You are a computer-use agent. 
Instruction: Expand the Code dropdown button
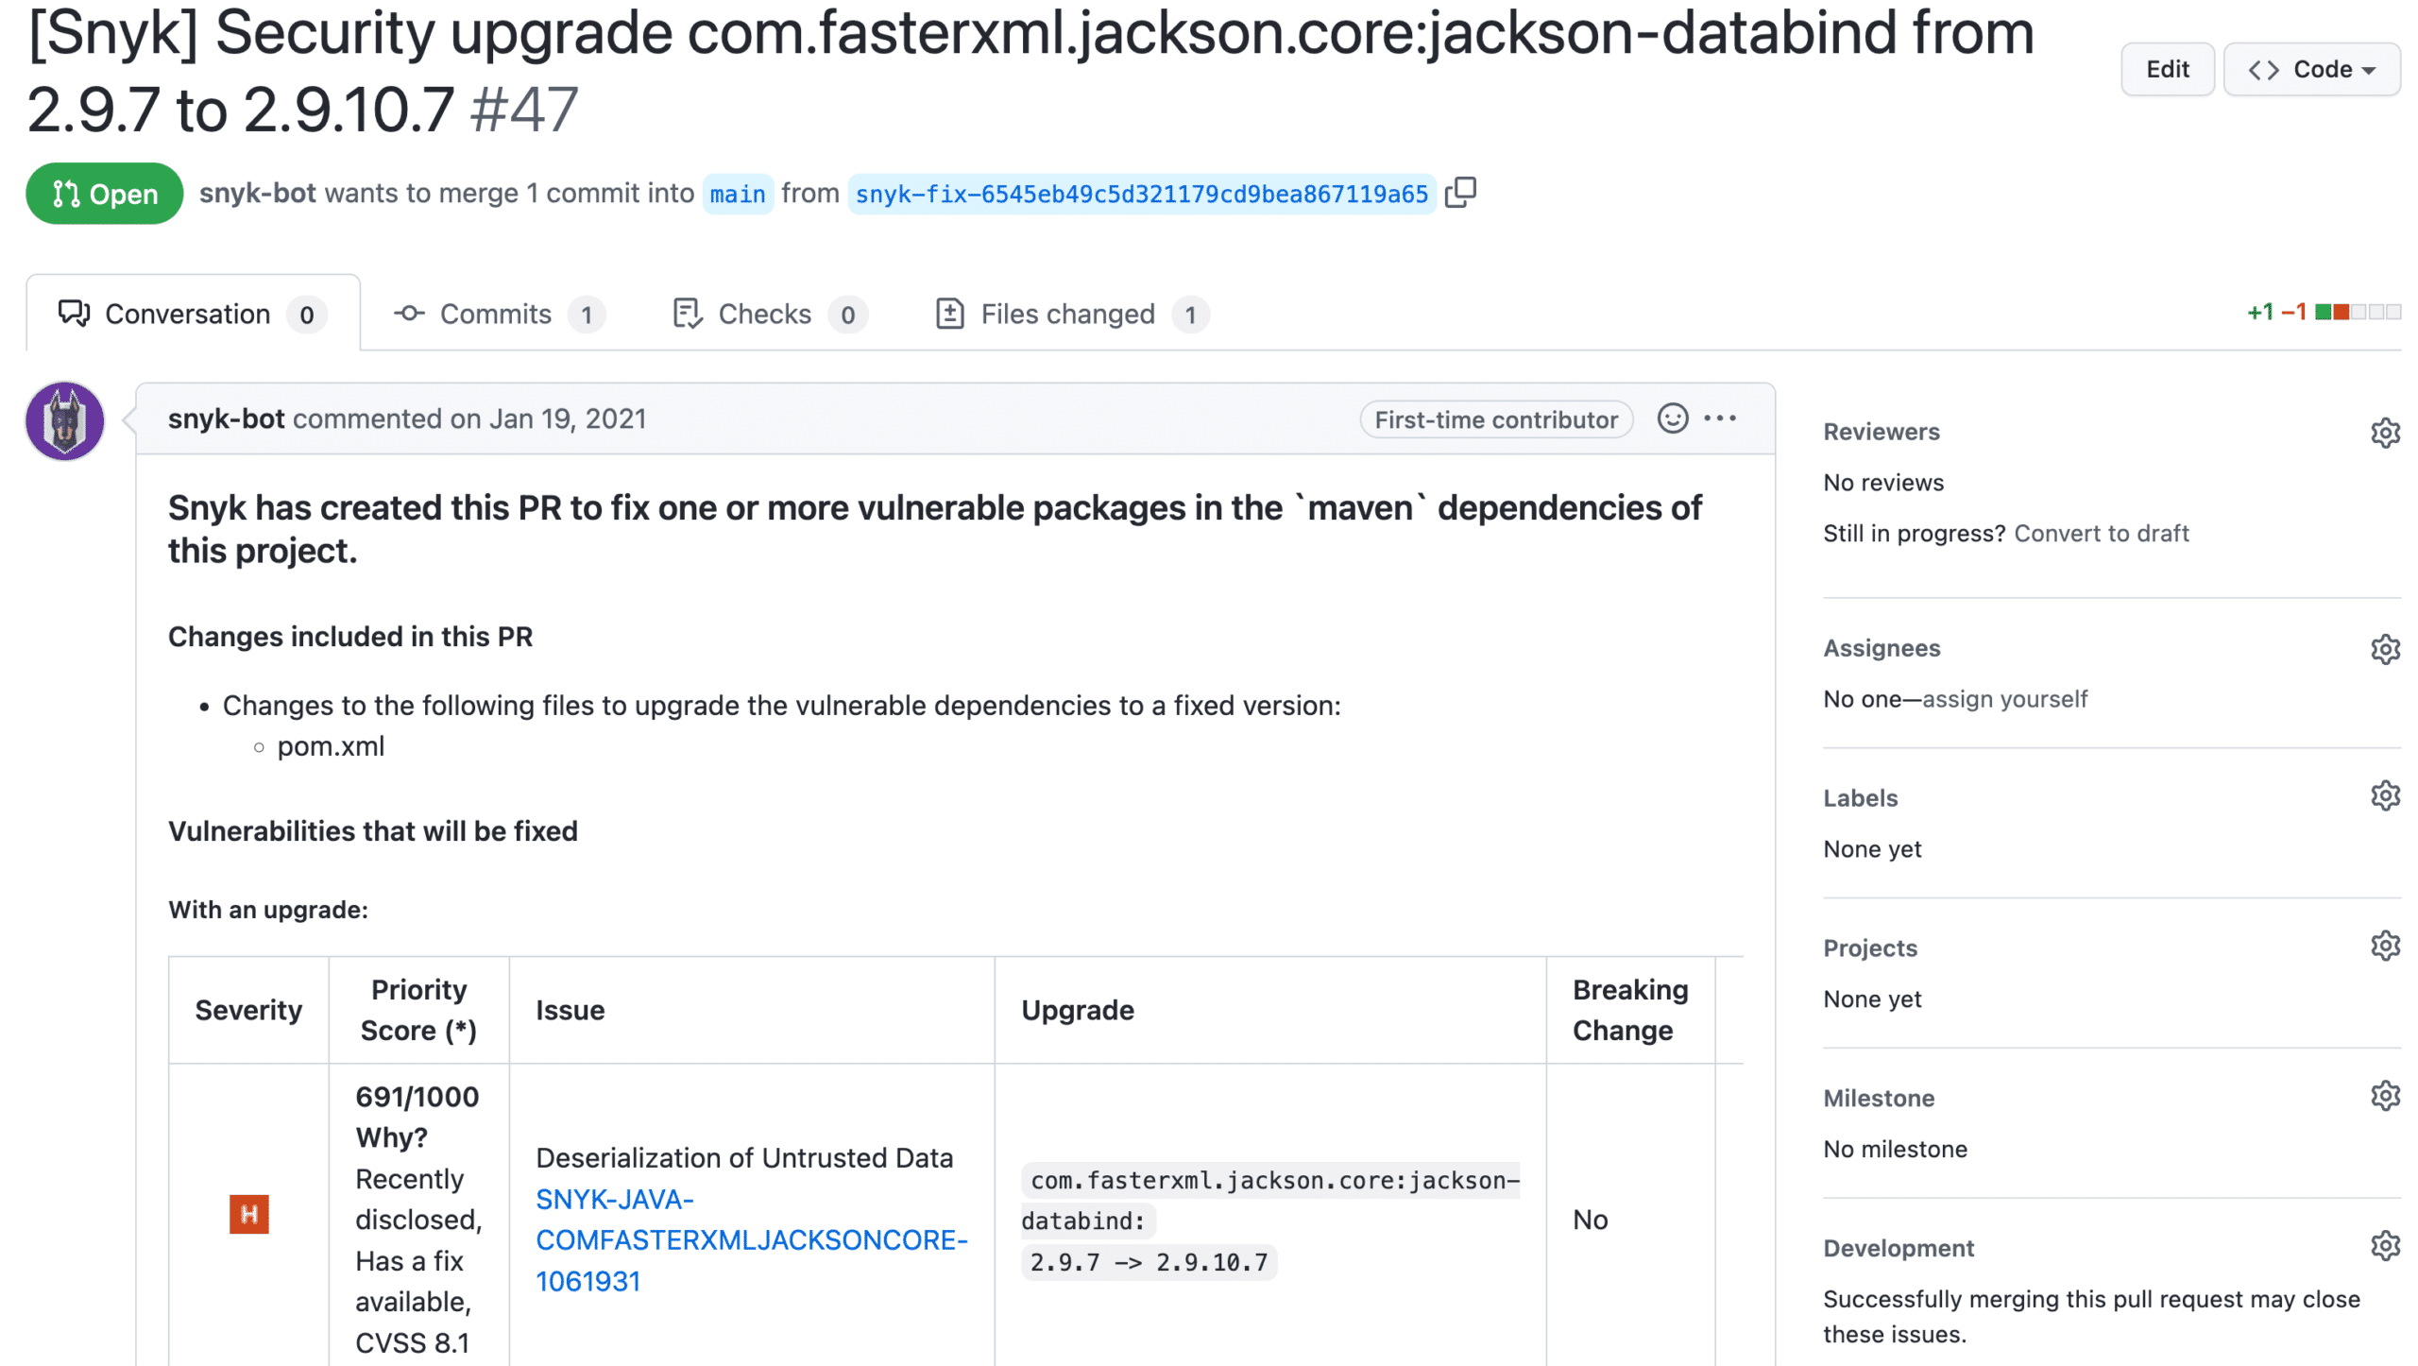click(2310, 69)
